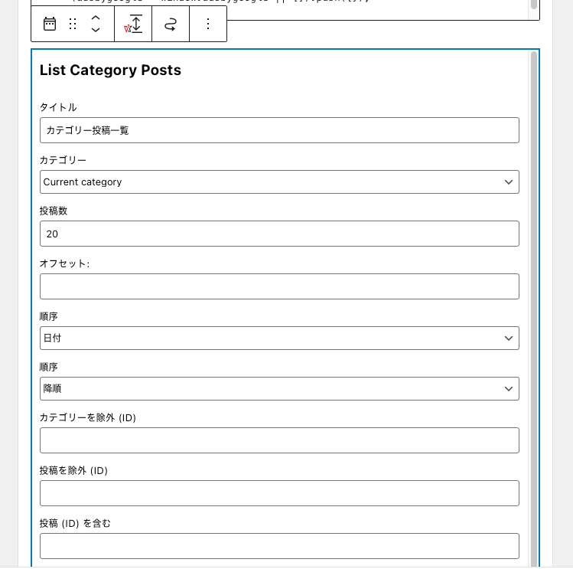Move the block down with the arrow

pos(96,31)
